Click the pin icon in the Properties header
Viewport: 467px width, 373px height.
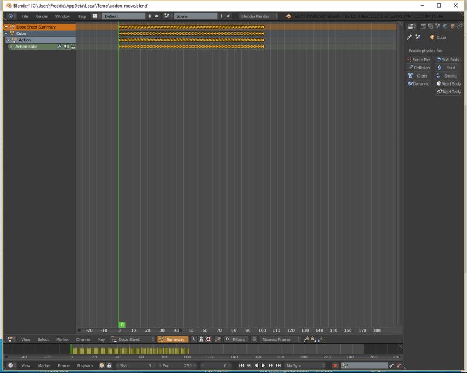tap(411, 37)
